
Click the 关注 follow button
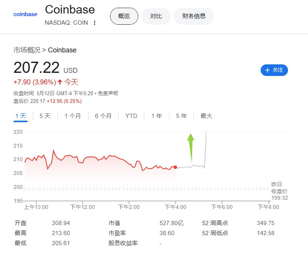[274, 70]
